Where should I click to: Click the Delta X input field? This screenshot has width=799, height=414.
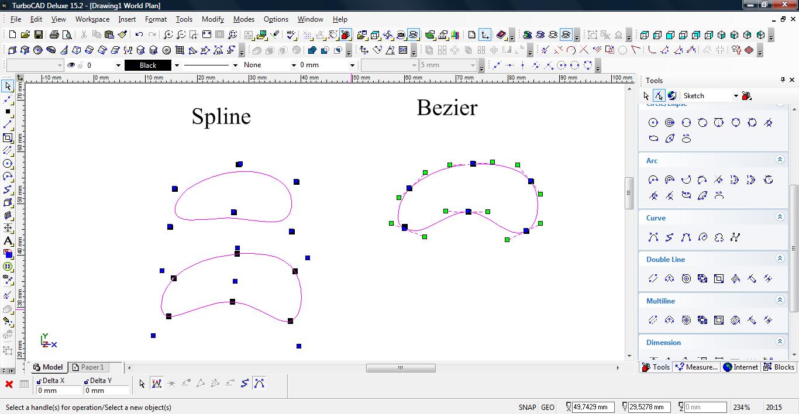point(58,391)
